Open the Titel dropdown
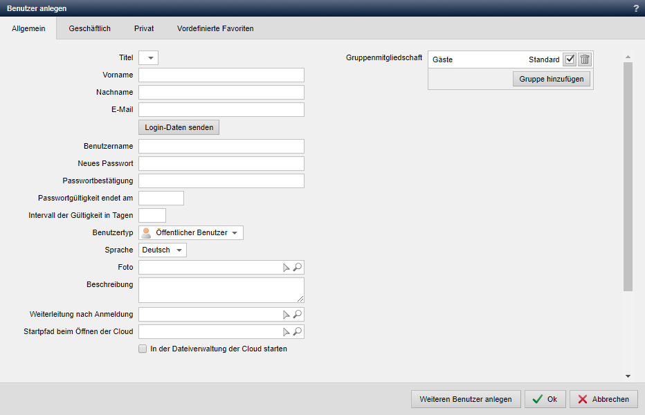 point(149,58)
